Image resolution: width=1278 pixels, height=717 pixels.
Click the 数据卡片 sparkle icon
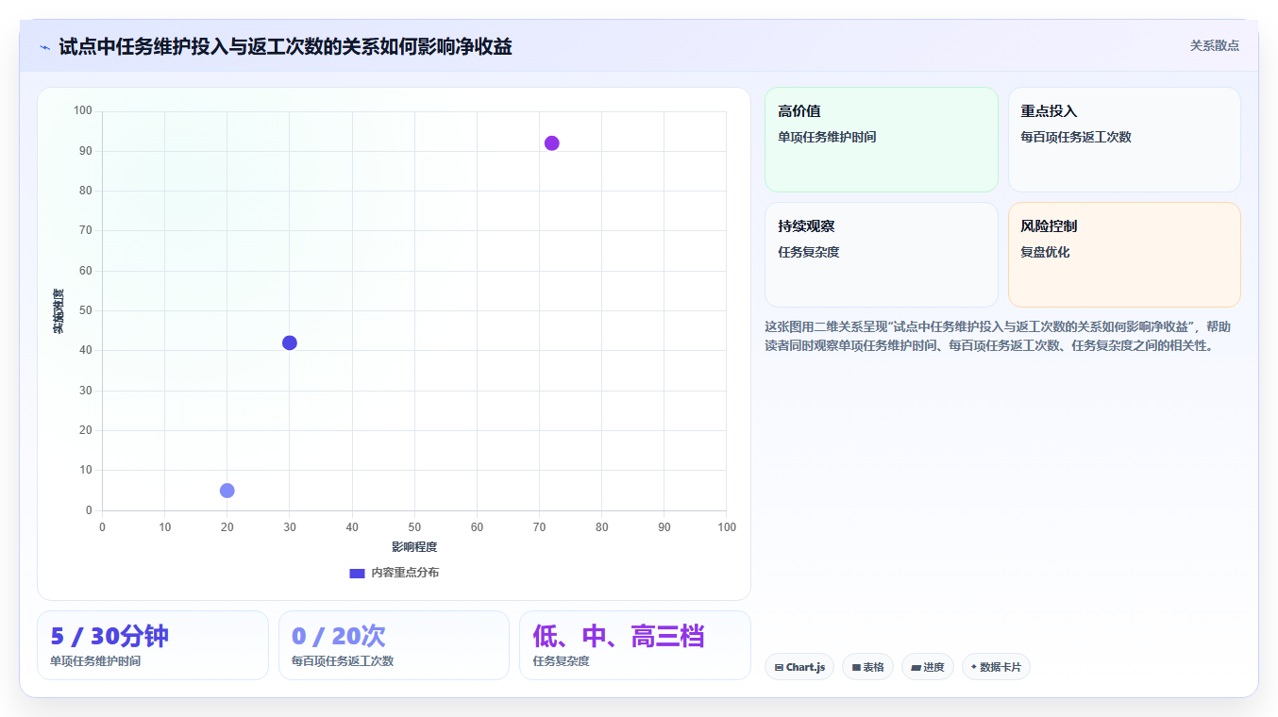tap(974, 666)
